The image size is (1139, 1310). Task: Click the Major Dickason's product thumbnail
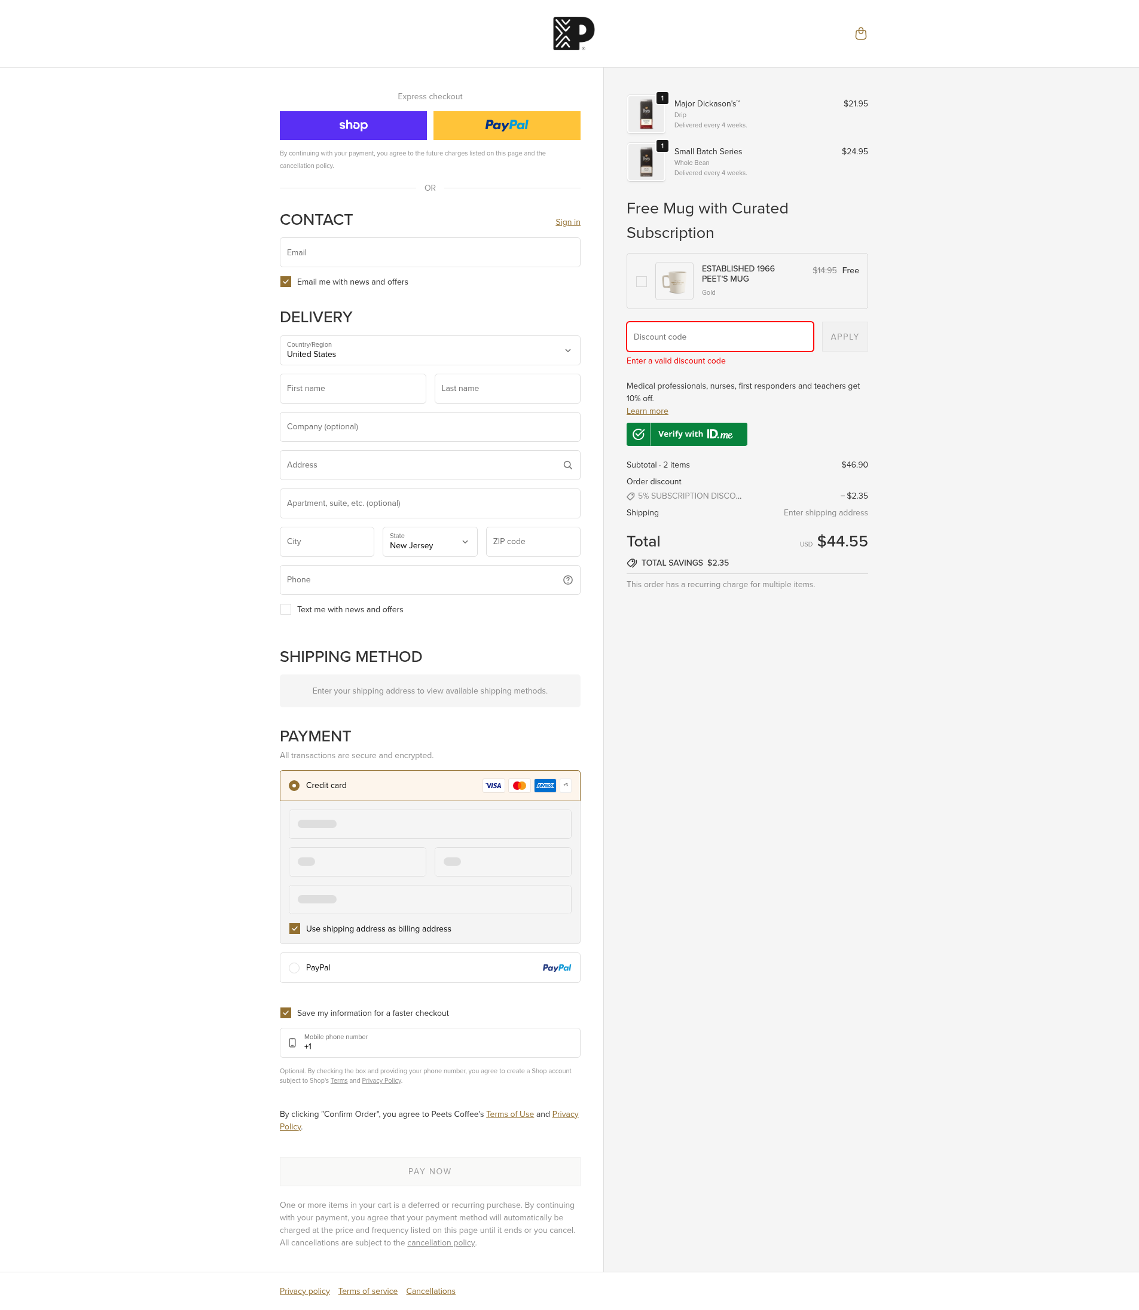pos(646,114)
